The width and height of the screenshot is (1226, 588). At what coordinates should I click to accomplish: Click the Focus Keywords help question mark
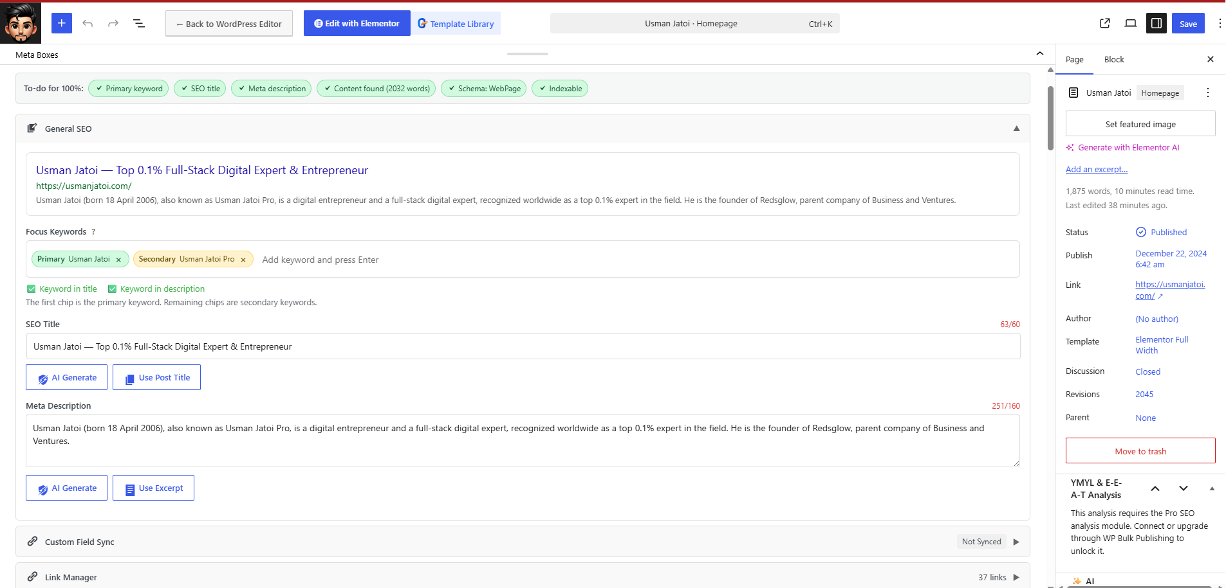click(x=93, y=232)
